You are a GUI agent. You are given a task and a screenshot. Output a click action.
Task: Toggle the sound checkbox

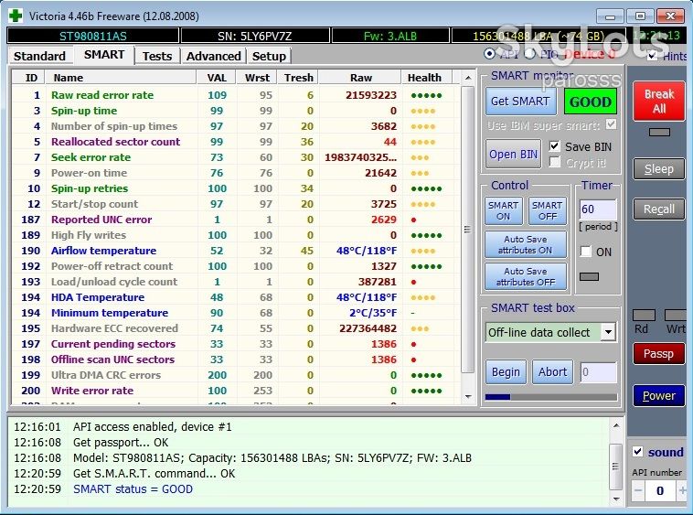tap(637, 451)
